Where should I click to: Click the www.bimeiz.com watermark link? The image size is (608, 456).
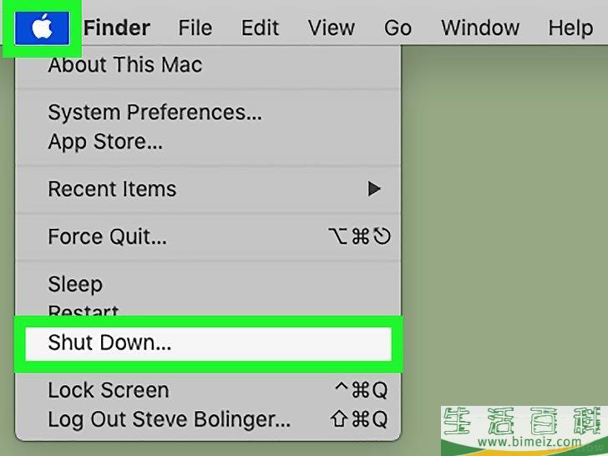529,442
